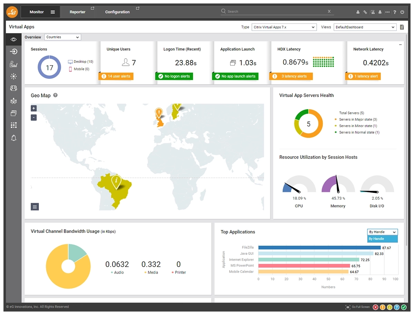
Task: Select the By Handle option in list
Action: tap(383, 239)
